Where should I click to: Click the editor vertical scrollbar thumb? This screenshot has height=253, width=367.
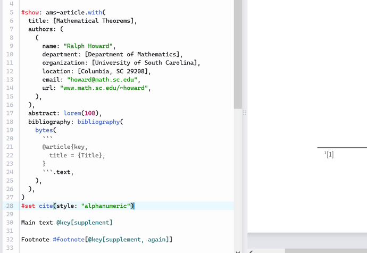(x=238, y=53)
